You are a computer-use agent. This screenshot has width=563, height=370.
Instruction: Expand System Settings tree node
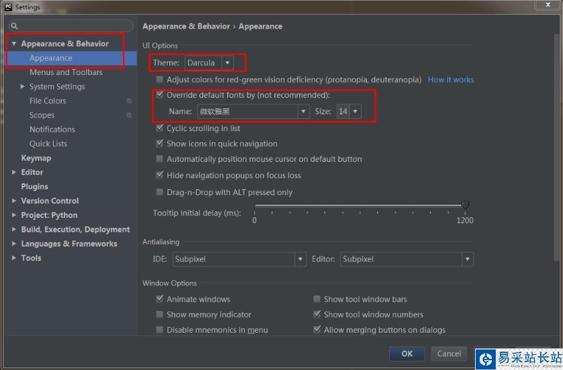pos(23,87)
